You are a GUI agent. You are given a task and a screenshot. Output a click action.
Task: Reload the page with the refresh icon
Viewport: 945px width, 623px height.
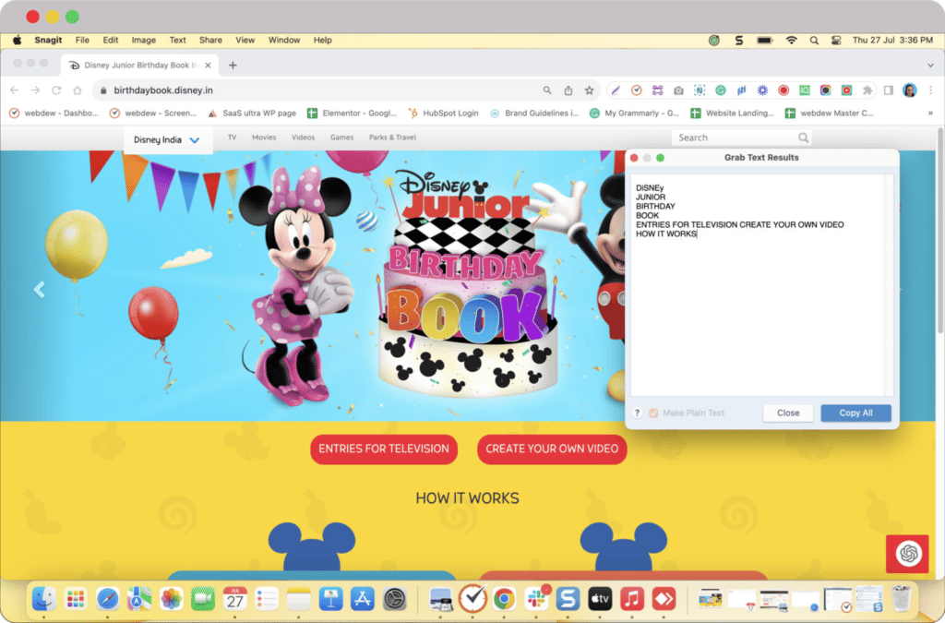tap(56, 90)
